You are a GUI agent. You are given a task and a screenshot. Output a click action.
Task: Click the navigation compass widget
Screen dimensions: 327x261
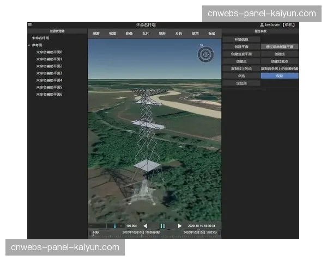tap(205, 53)
